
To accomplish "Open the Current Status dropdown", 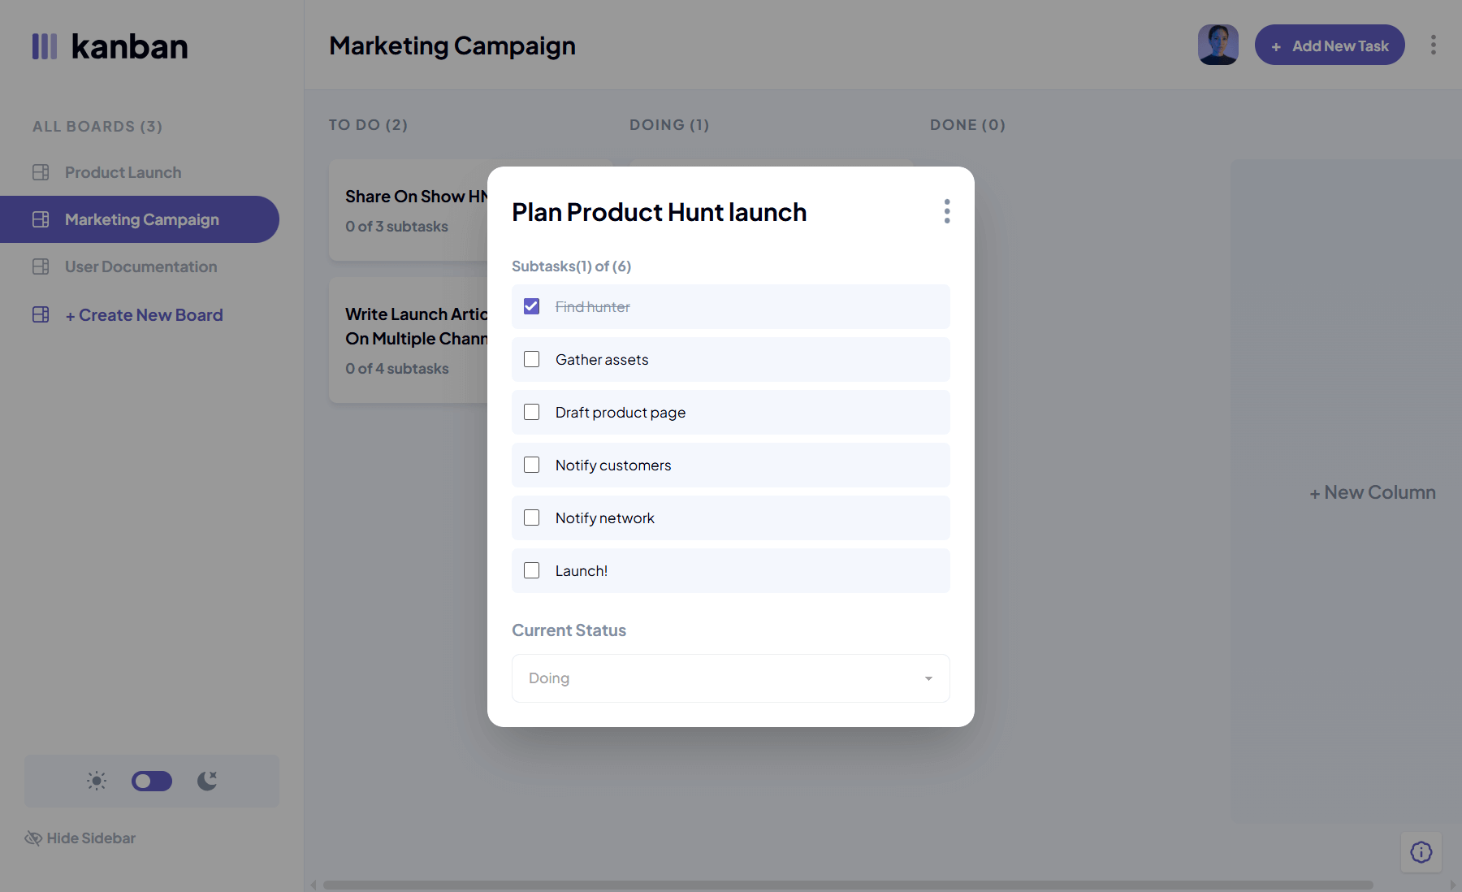I will pos(729,678).
